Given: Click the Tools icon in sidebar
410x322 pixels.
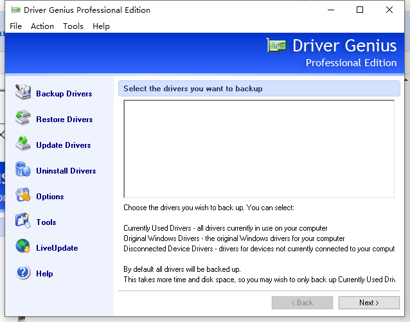Looking at the screenshot, I should click(x=22, y=220).
